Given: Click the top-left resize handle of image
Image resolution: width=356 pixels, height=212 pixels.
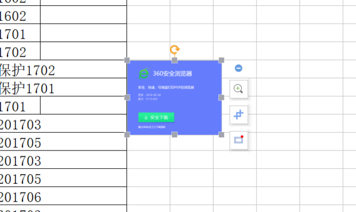Looking at the screenshot, I should [x=127, y=60].
